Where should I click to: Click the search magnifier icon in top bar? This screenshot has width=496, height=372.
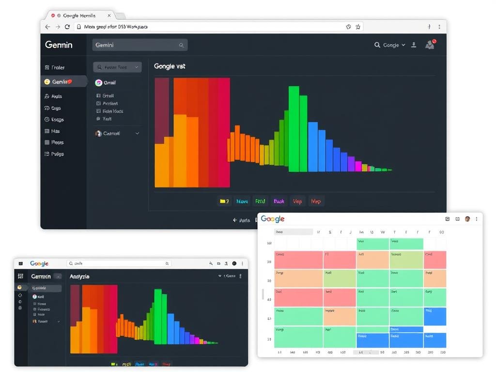[377, 45]
